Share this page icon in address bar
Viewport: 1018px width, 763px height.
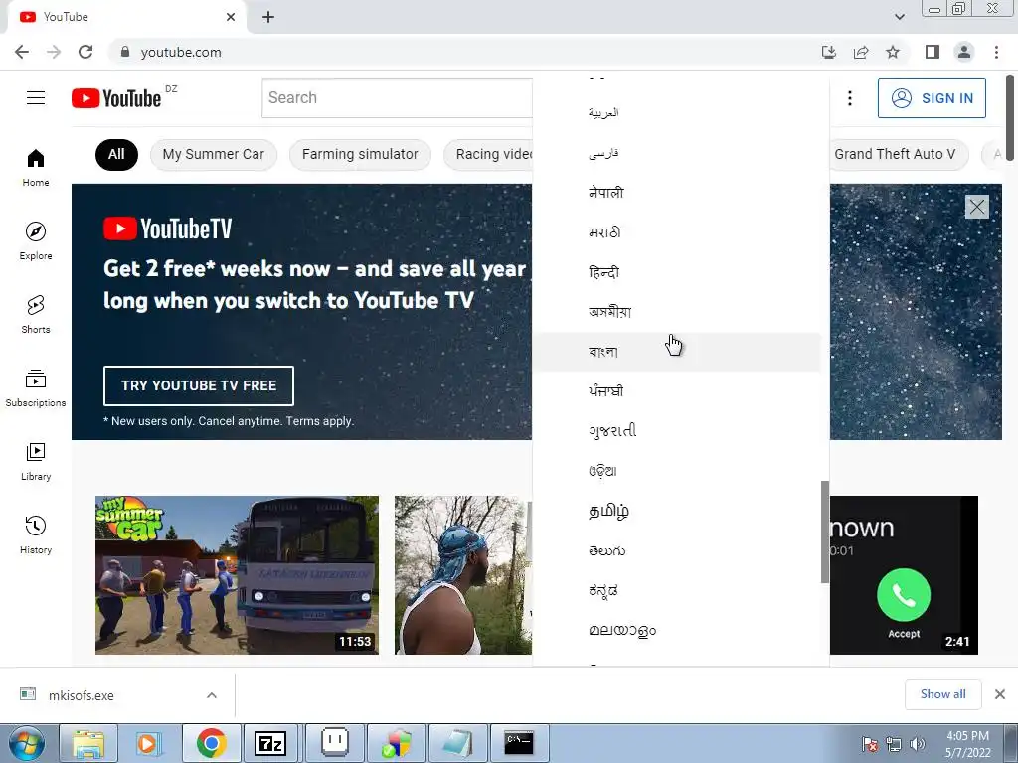pyautogui.click(x=861, y=52)
